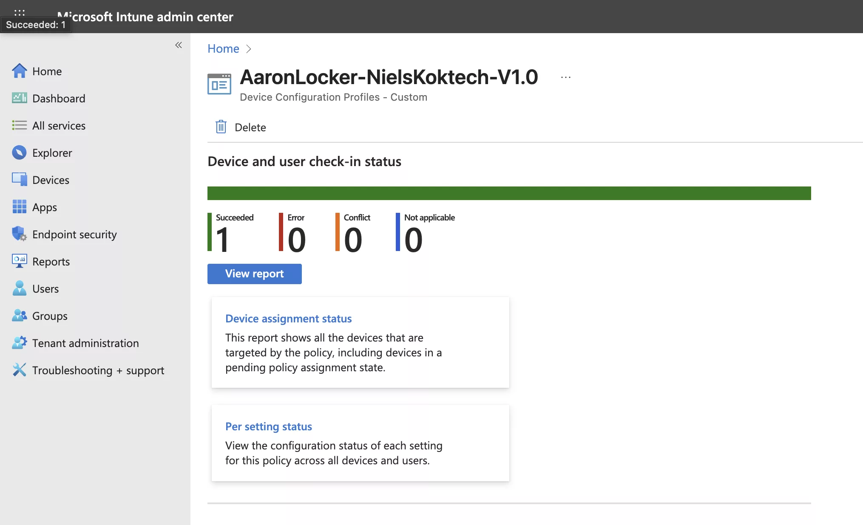Click the Home breadcrumb link
The width and height of the screenshot is (863, 525).
223,49
